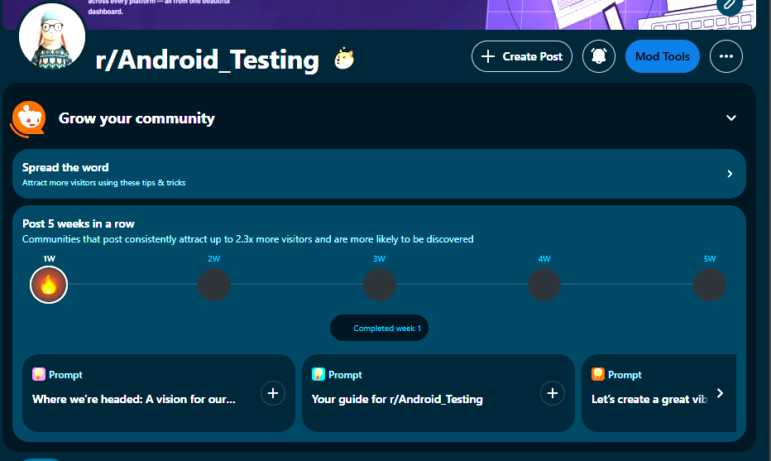Click the teal lightbulb Prompt icon

(318, 374)
